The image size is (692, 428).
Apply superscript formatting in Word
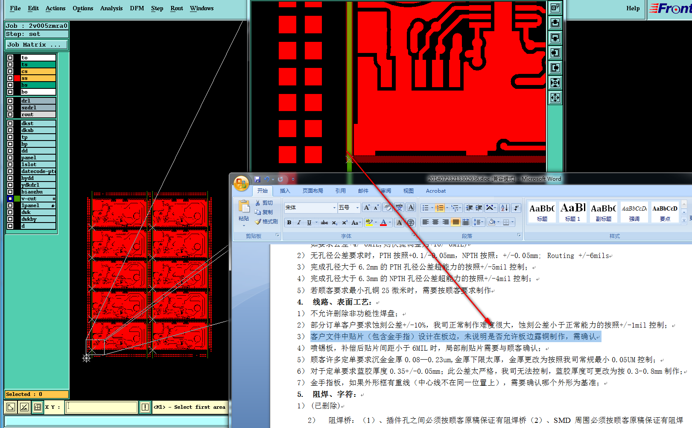pyautogui.click(x=345, y=223)
